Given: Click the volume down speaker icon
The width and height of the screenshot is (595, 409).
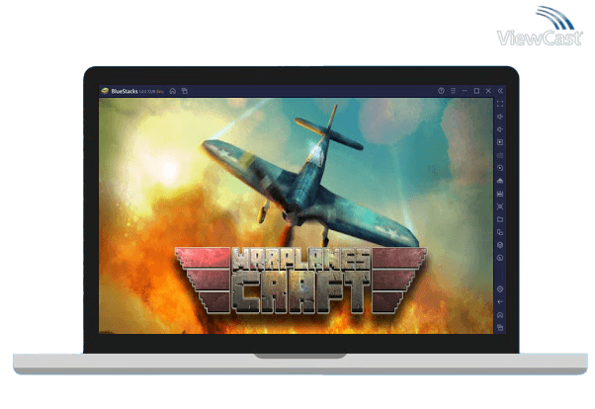Looking at the screenshot, I should (500, 129).
